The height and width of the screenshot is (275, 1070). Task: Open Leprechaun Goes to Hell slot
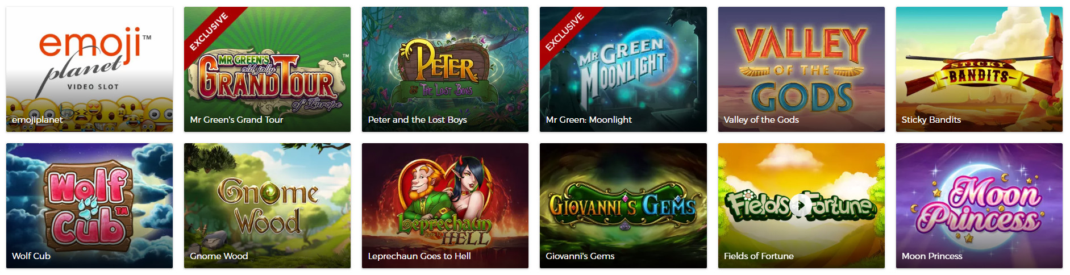[x=445, y=206]
